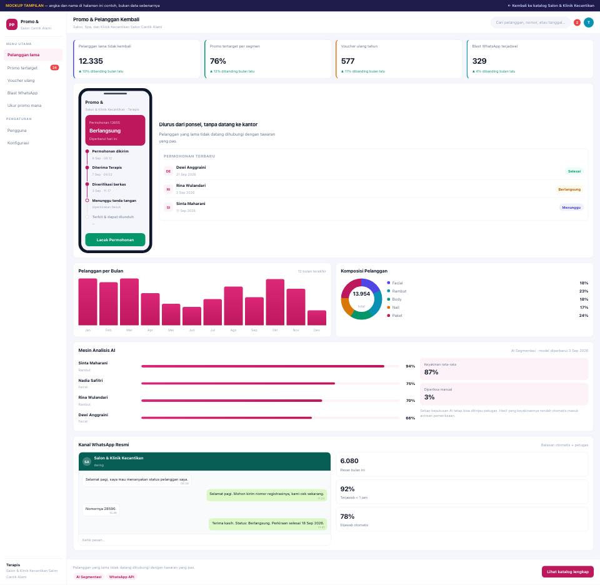Click Diverifikasi berkas timeline step
Viewport: 600px width, 585px height.
point(115,187)
